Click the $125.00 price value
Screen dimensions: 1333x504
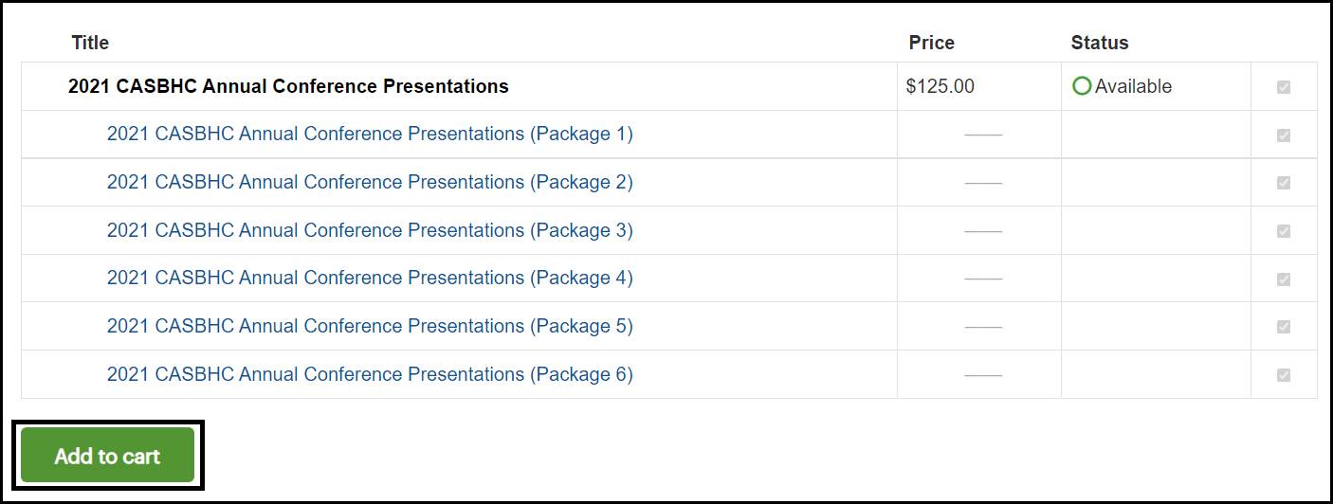[x=940, y=86]
